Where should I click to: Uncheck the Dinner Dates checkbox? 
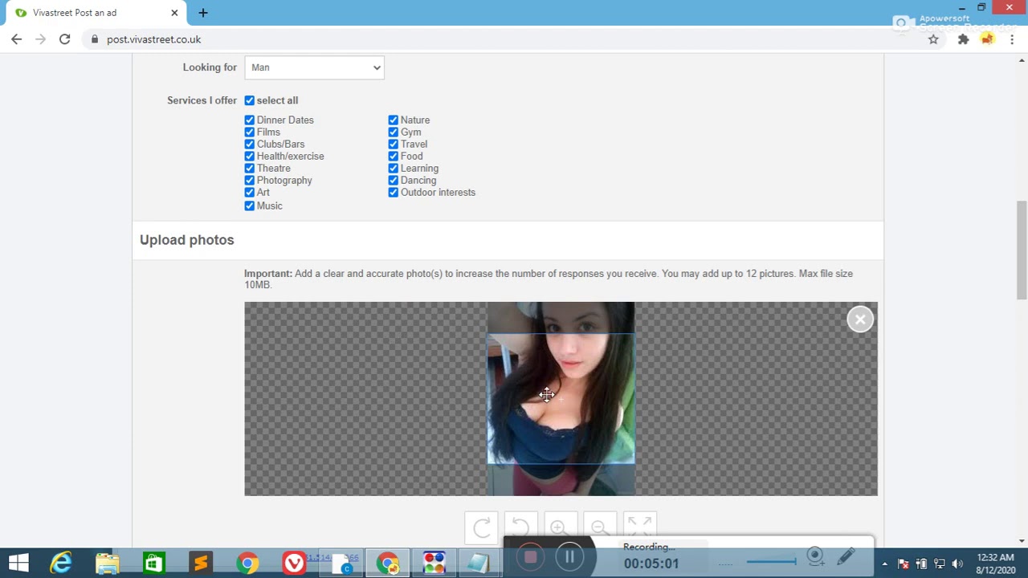tap(249, 120)
